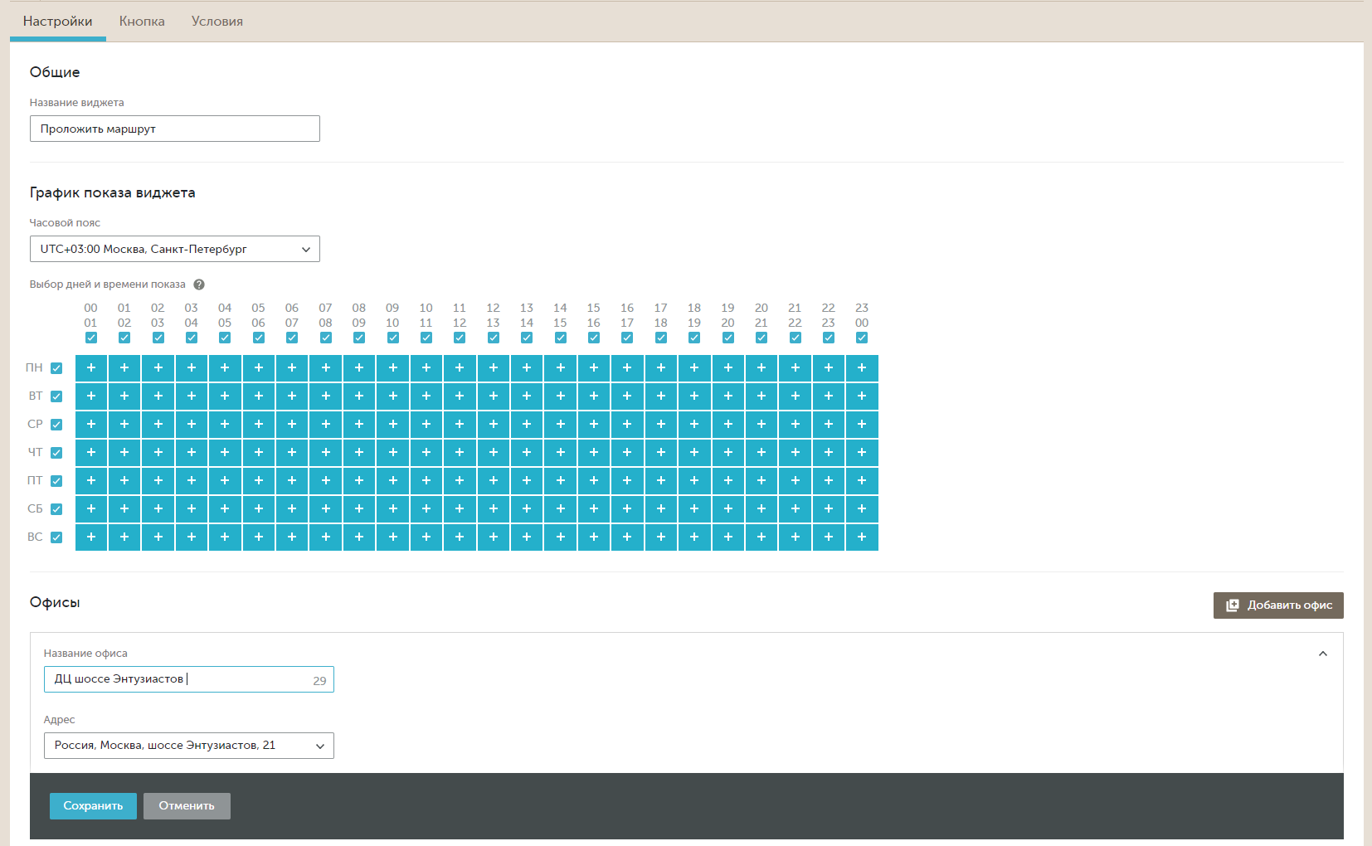Screen dimensions: 1372x846
Task: Uncheck the ВТ day checkbox
Action: 56,396
